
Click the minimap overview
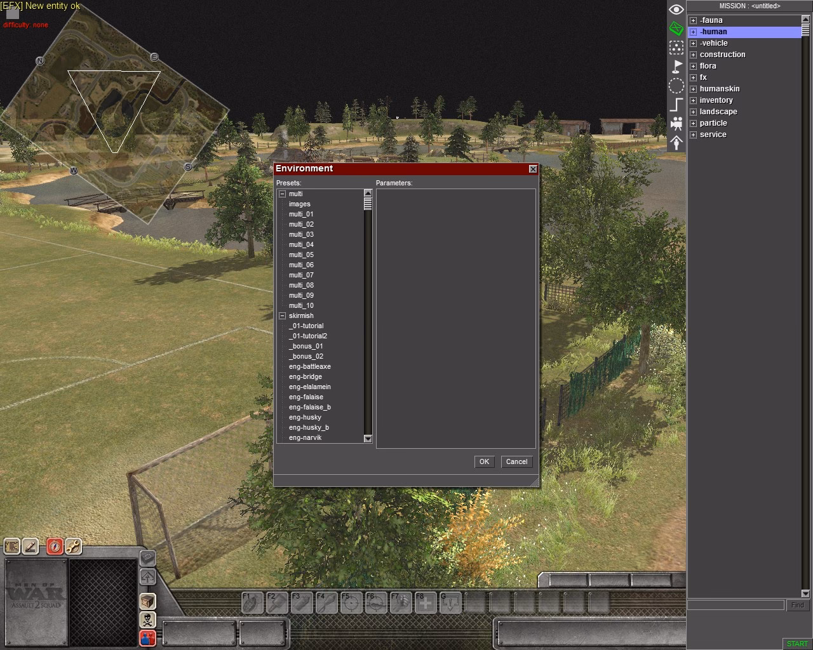pyautogui.click(x=114, y=114)
